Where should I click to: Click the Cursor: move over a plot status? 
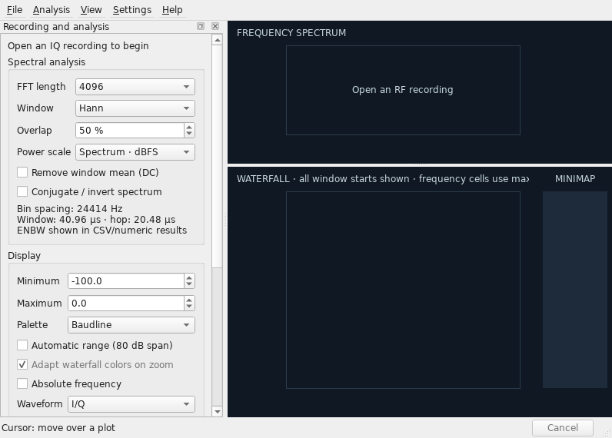pos(58,428)
